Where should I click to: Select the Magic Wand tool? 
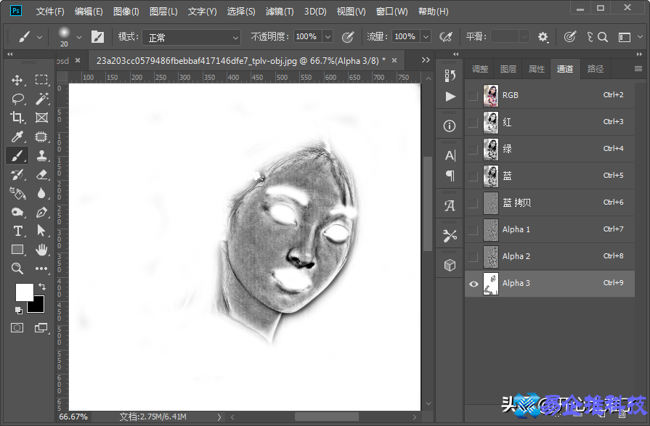tap(41, 99)
